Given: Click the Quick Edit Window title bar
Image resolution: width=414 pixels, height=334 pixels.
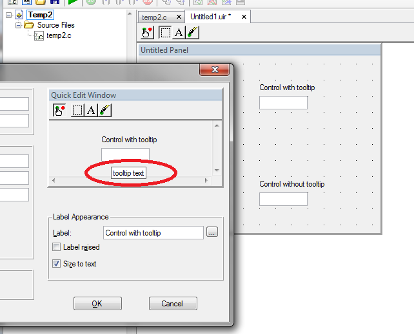Looking at the screenshot, I should click(x=135, y=95).
